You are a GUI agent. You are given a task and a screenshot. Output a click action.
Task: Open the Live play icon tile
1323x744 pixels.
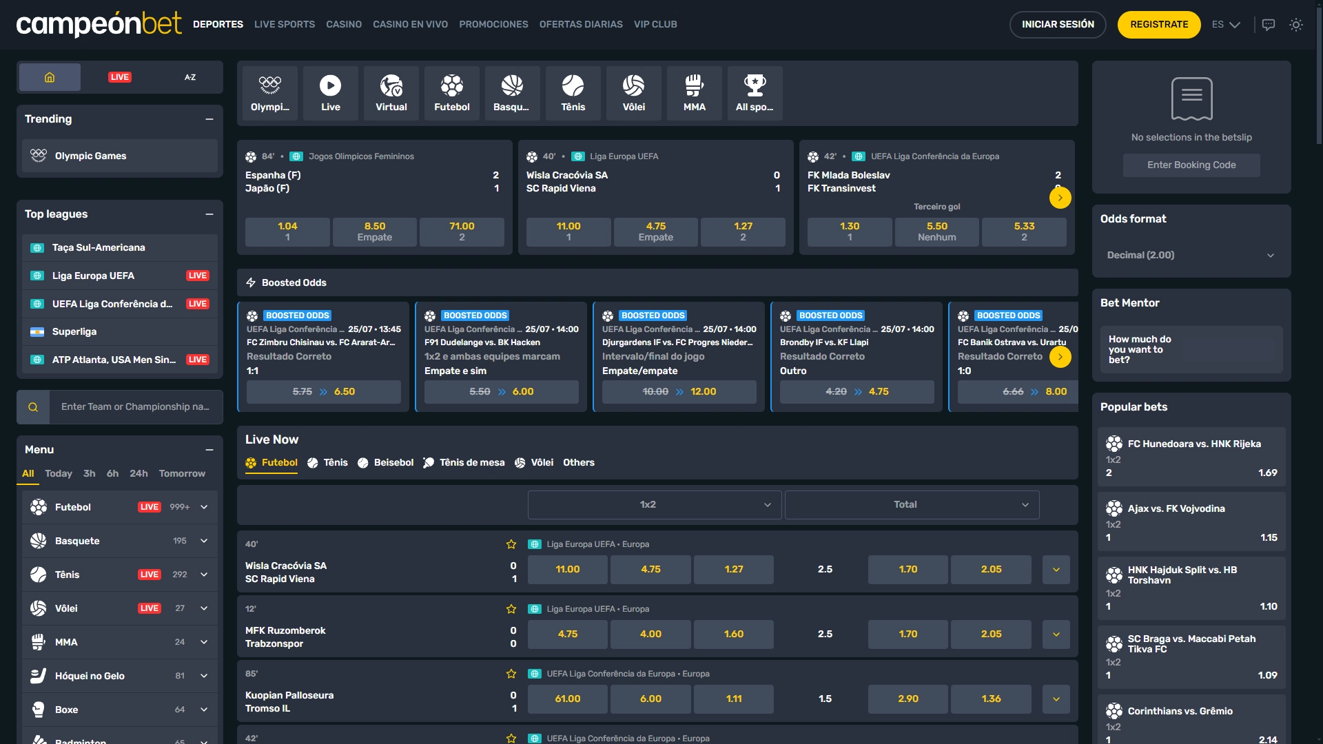[x=331, y=94]
